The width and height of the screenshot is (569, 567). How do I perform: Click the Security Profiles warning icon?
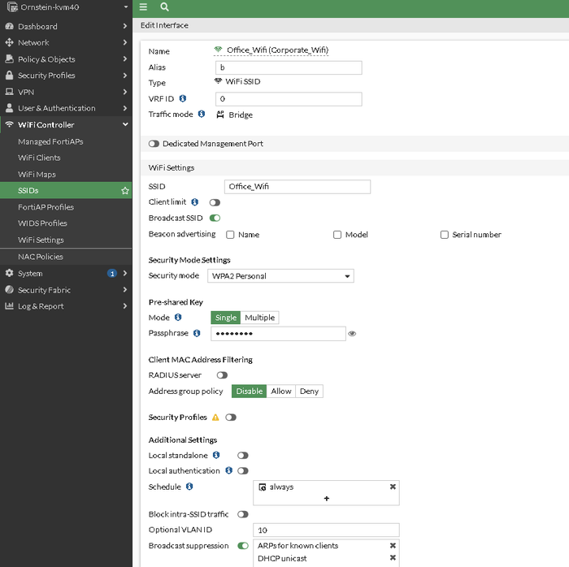click(x=215, y=418)
